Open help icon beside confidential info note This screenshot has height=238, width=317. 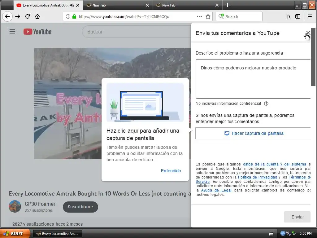coord(266,104)
